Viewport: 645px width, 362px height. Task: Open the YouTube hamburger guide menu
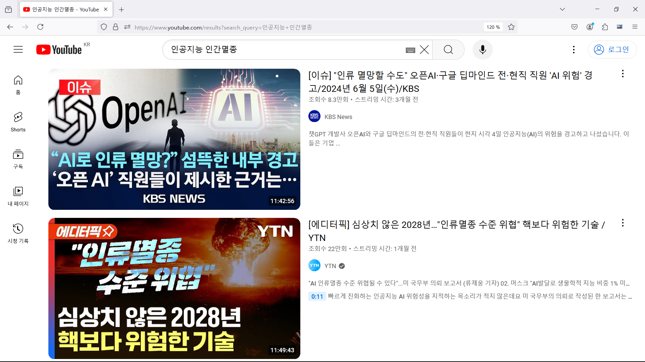point(18,50)
